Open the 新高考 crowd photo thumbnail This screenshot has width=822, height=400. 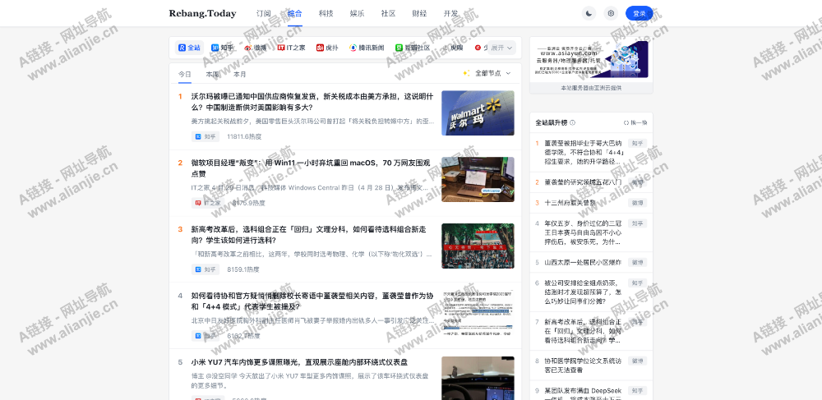pyautogui.click(x=478, y=246)
